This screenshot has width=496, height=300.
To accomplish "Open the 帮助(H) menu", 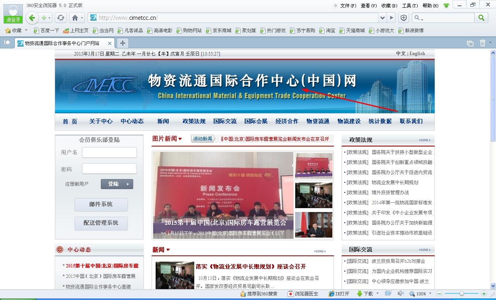I will (x=430, y=5).
